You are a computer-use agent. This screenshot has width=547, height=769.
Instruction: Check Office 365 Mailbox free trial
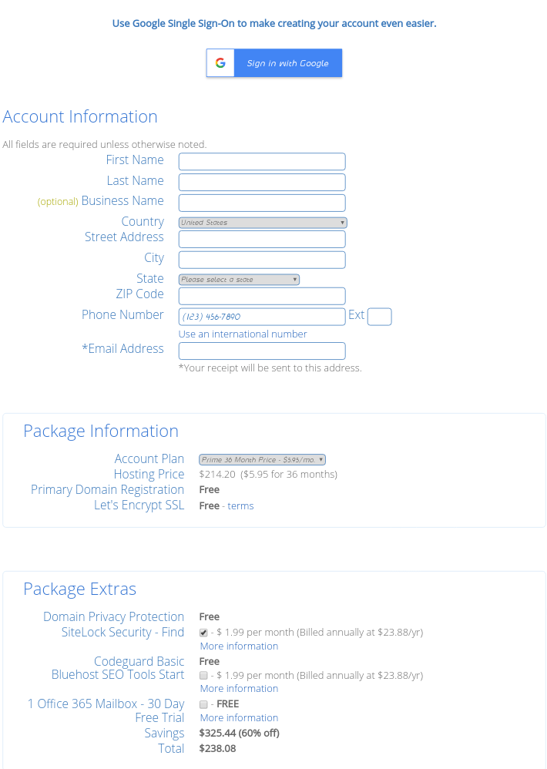[203, 704]
